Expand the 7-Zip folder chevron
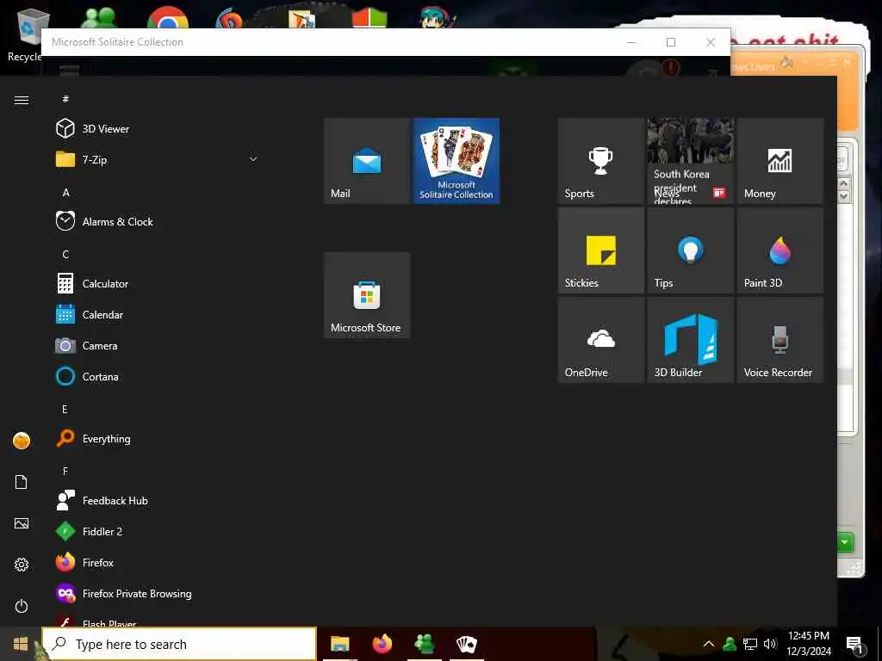 point(253,159)
